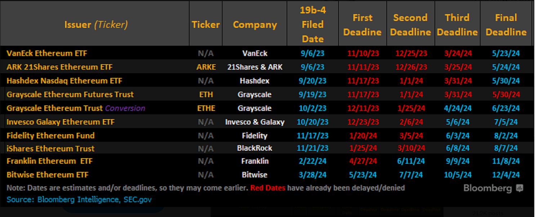Select Invesco & Galaxy company cell

pyautogui.click(x=254, y=122)
